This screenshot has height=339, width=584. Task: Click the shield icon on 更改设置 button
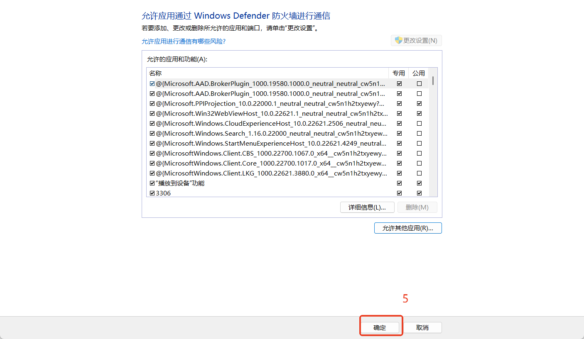point(399,40)
